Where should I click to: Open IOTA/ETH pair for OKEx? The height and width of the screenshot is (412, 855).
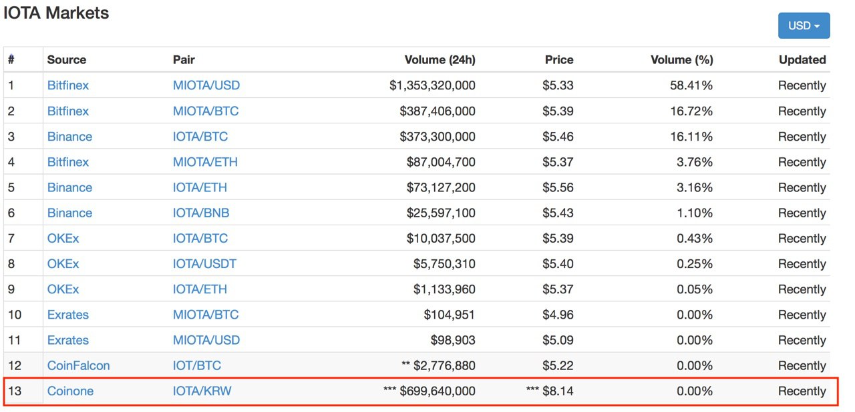200,289
